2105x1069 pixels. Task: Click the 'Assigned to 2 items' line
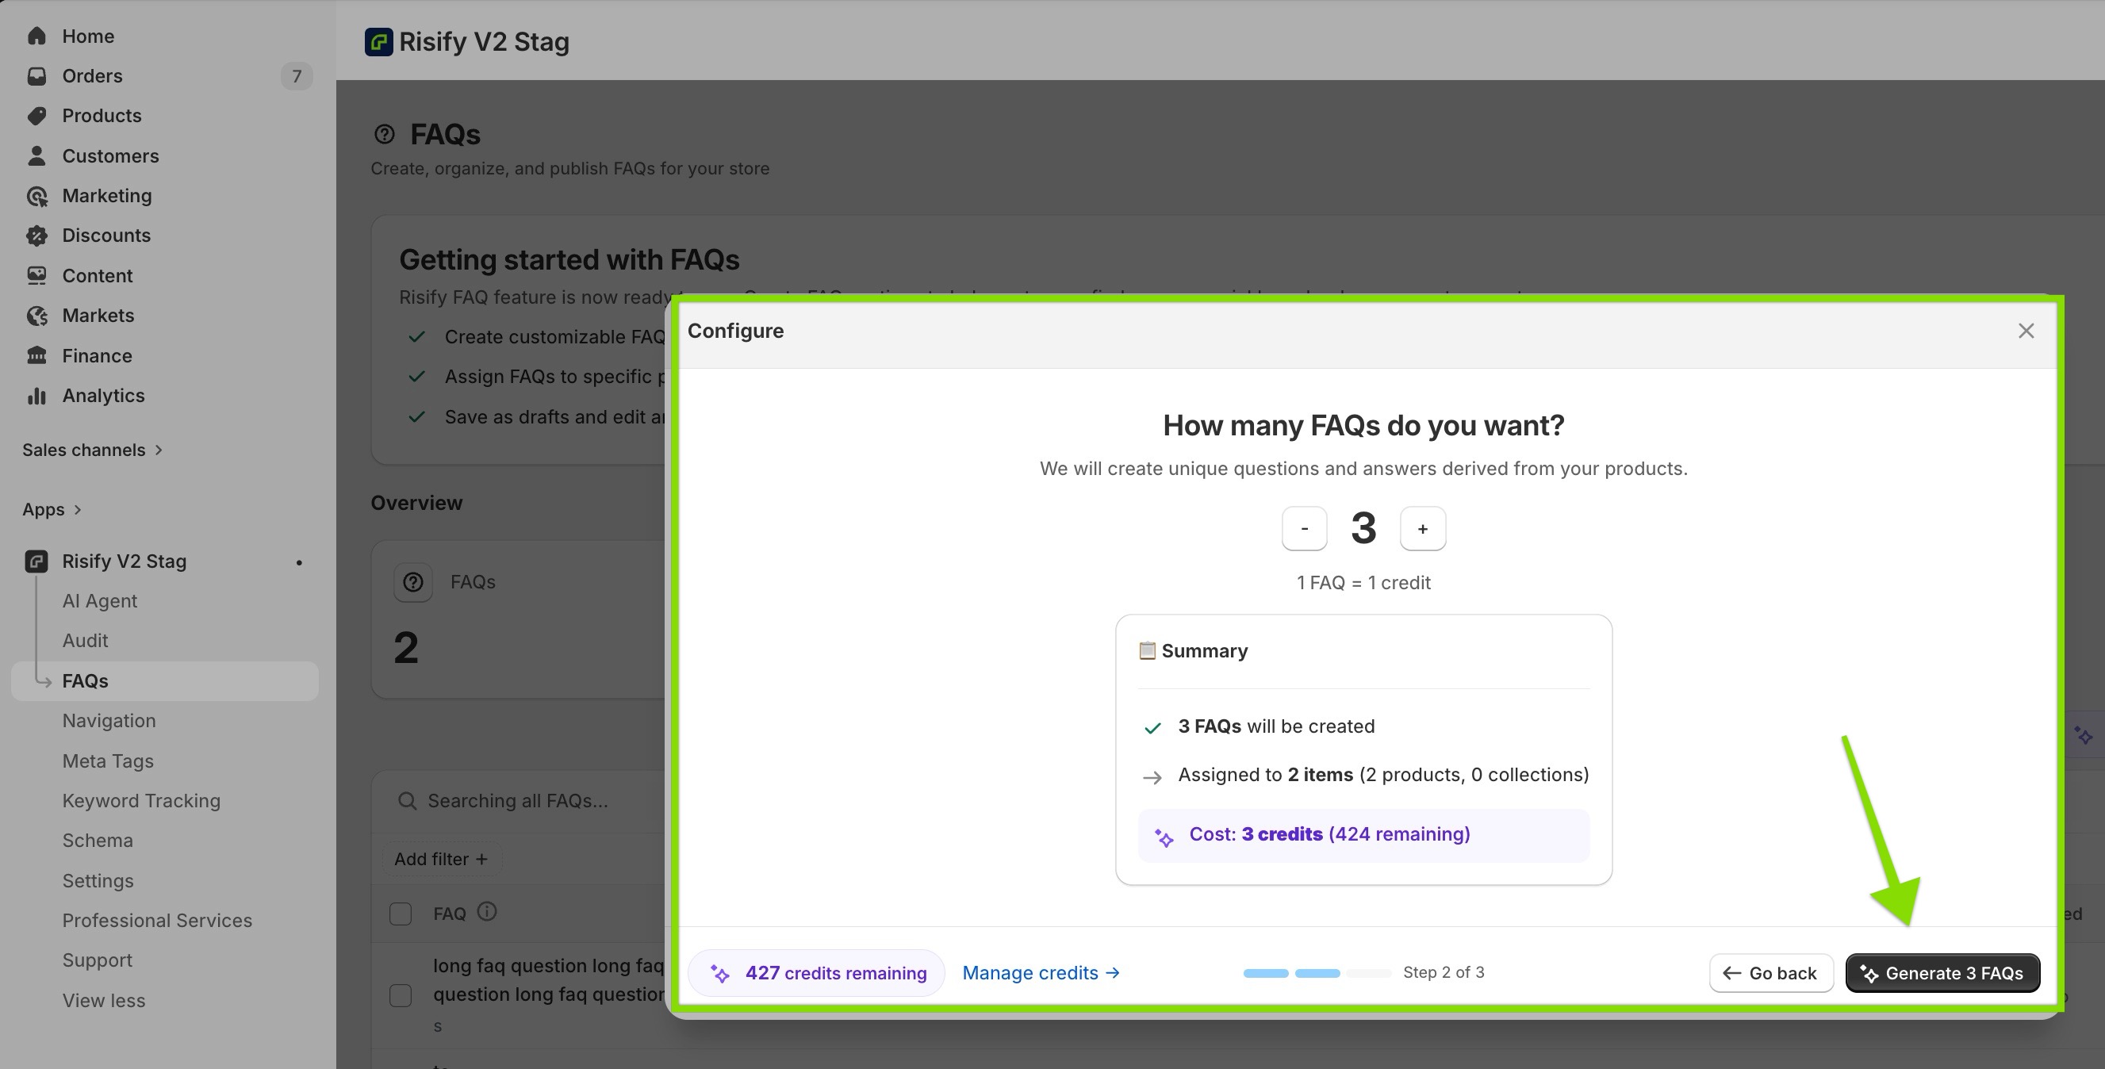1382,775
